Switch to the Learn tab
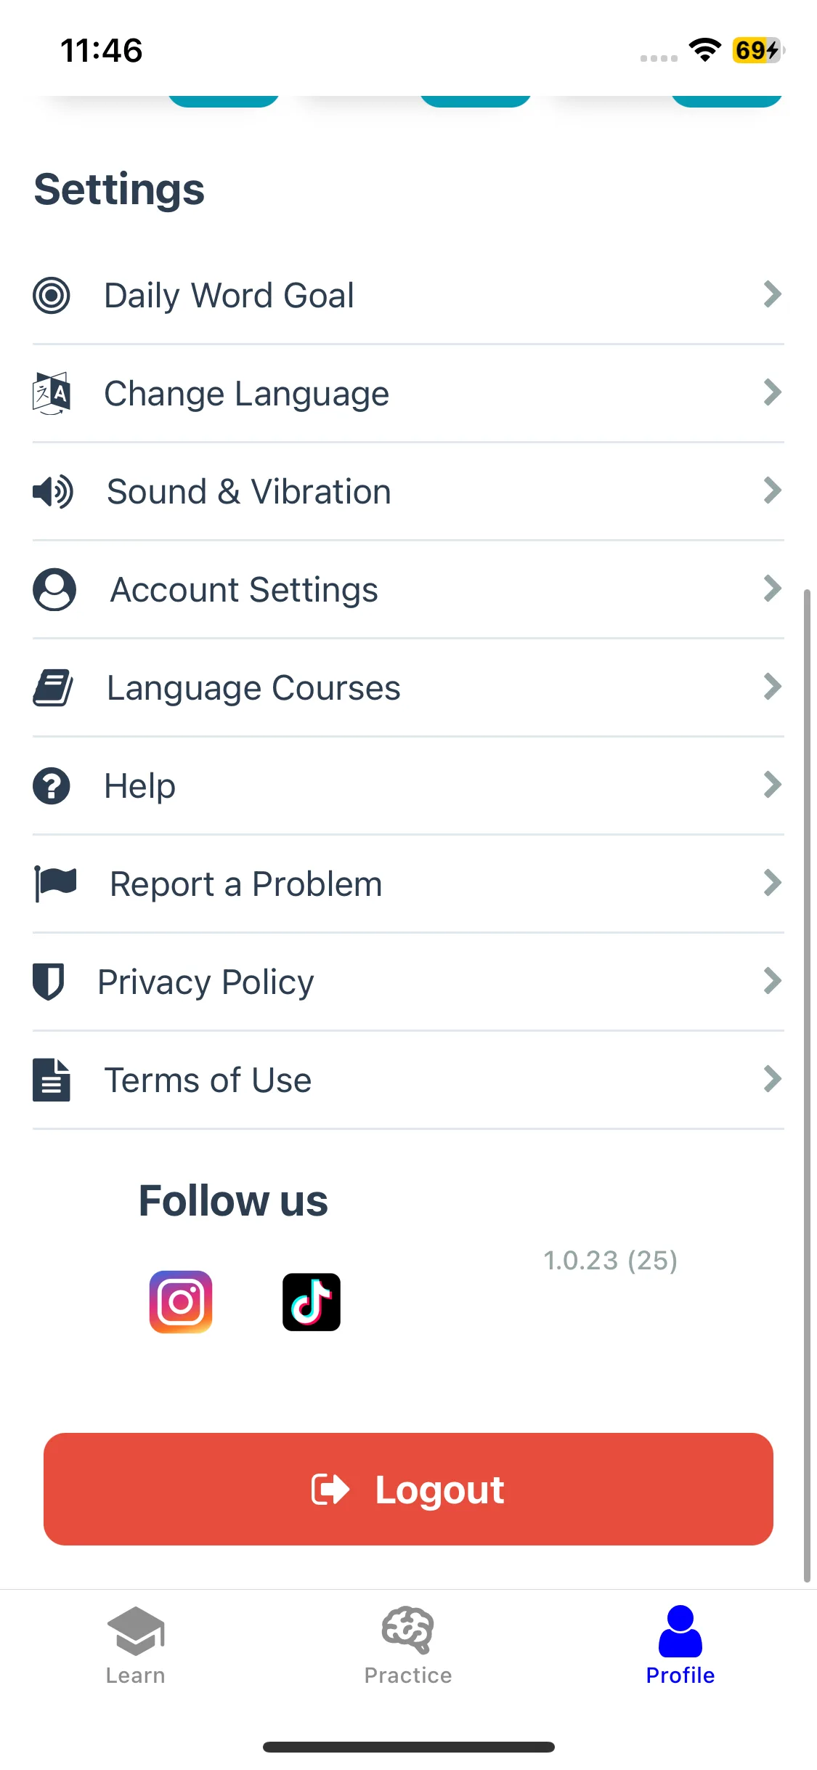The height and width of the screenshot is (1770, 817). [x=136, y=1645]
